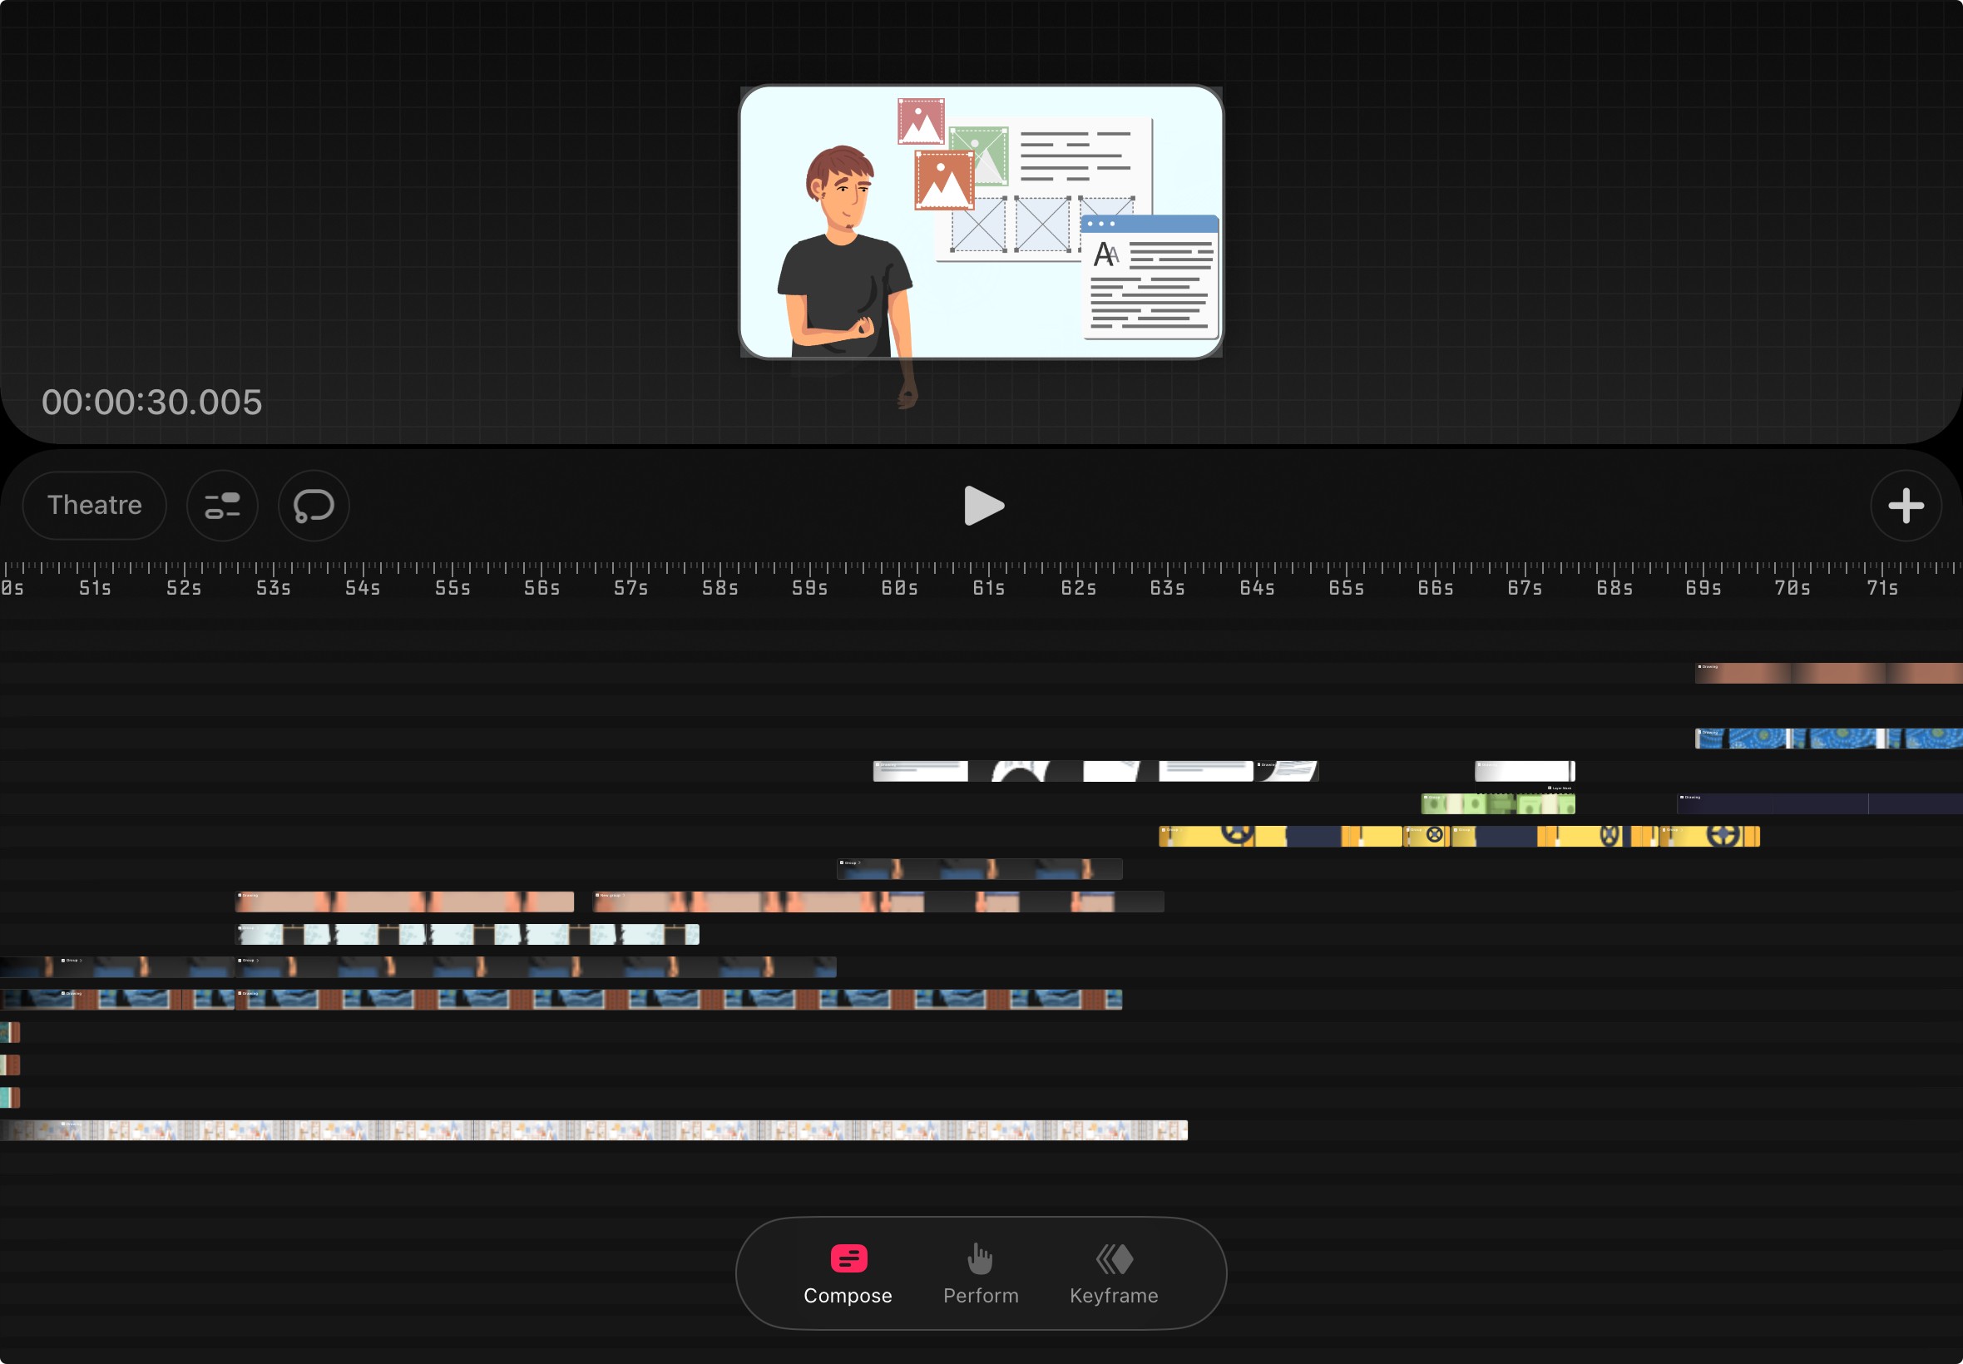Expand the New group track chevron
The height and width of the screenshot is (1364, 1963).
pos(624,896)
